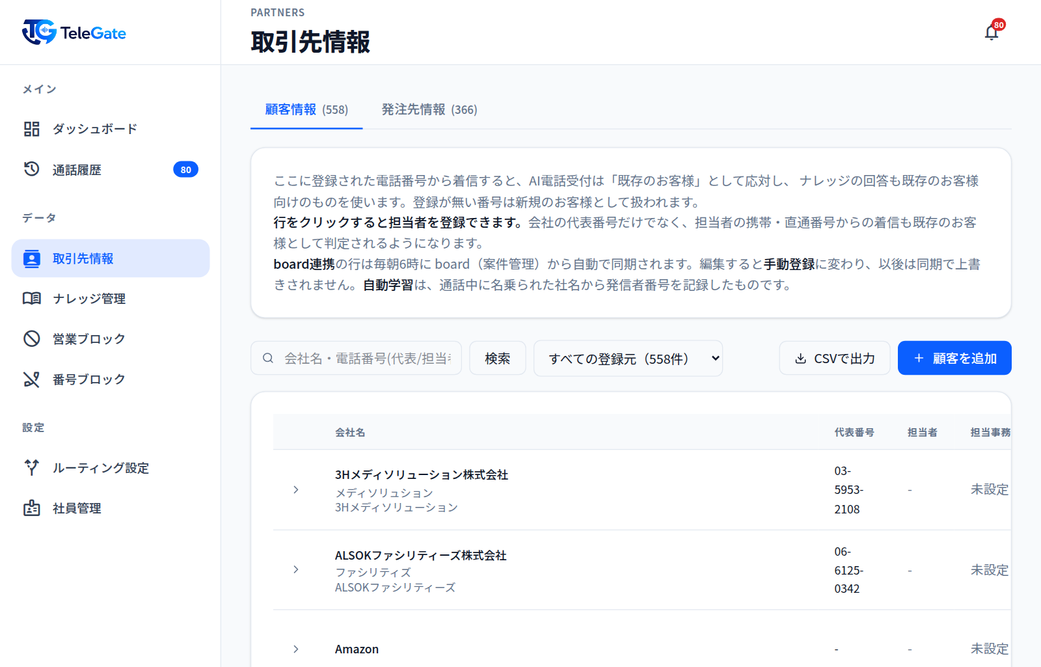Focus the 会社名・電話番号 search field
The image size is (1041, 667).
[x=356, y=358]
